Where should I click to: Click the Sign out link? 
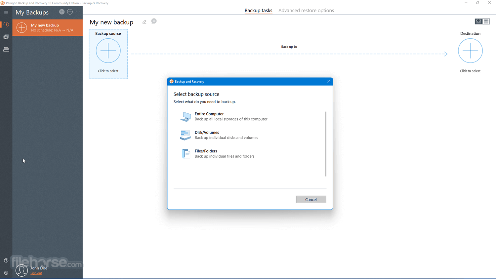36,273
